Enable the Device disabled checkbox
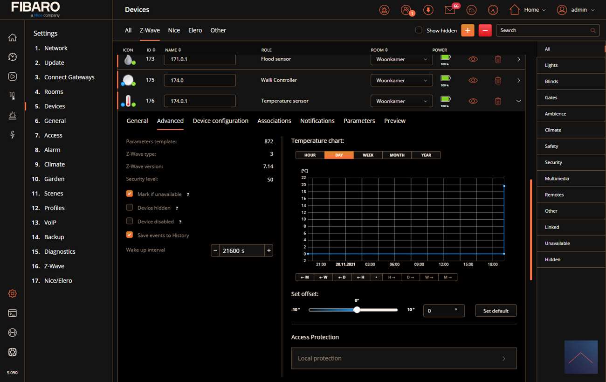The image size is (606, 382). (130, 221)
